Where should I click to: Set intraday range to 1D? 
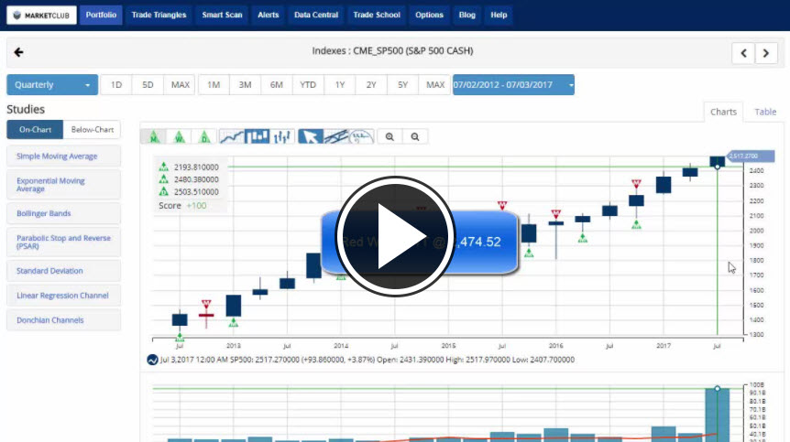tap(116, 85)
